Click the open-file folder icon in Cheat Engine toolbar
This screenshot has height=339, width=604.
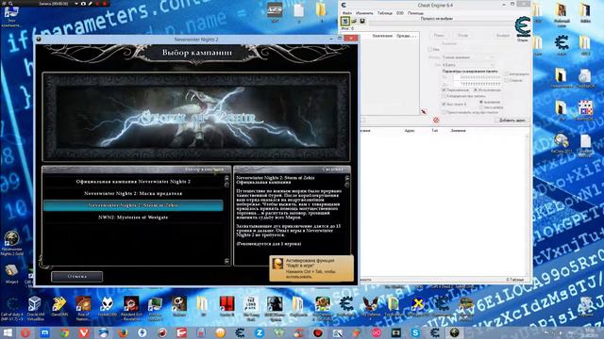pos(354,21)
